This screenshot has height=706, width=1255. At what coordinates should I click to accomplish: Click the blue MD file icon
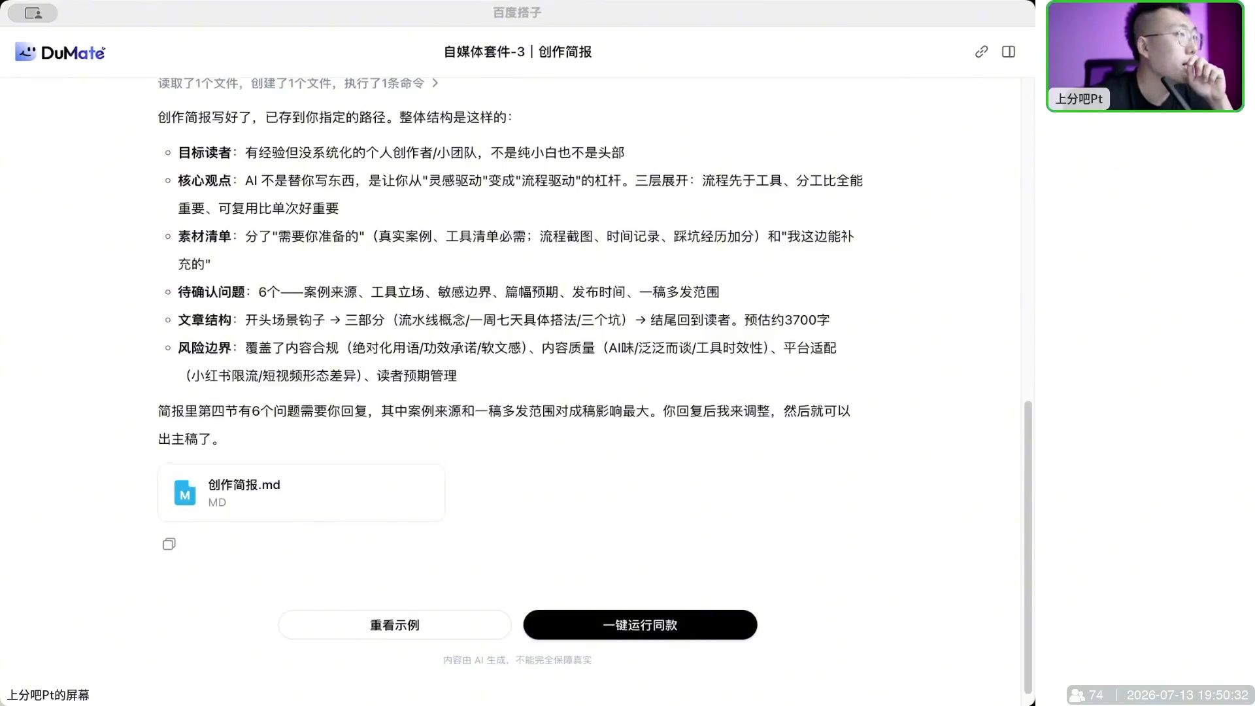pos(185,493)
